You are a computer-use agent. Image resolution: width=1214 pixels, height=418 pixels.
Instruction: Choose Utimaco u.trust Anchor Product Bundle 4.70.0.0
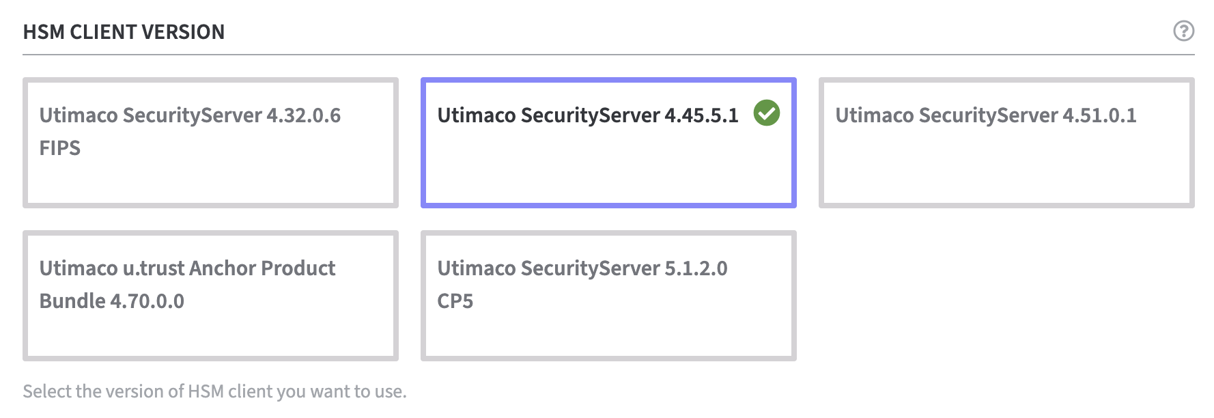(210, 296)
